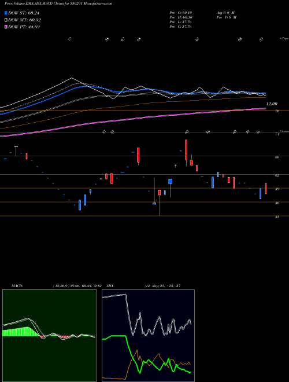Screen dimensions: 289x382
Task: Click the chart title mentioning MunafaSutra.com
Action: tap(58, 4)
